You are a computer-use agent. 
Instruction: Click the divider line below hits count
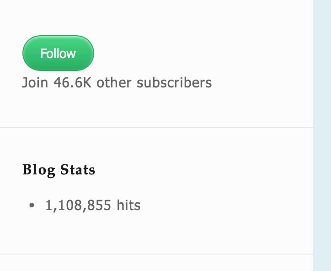point(155,254)
